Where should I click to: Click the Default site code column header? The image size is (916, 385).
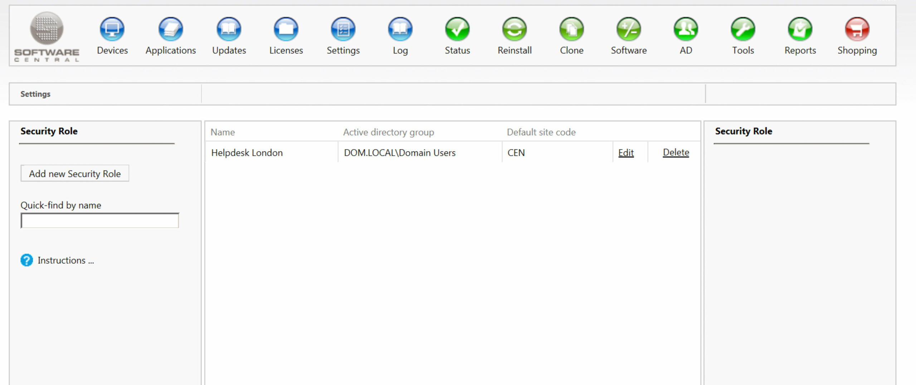click(541, 132)
